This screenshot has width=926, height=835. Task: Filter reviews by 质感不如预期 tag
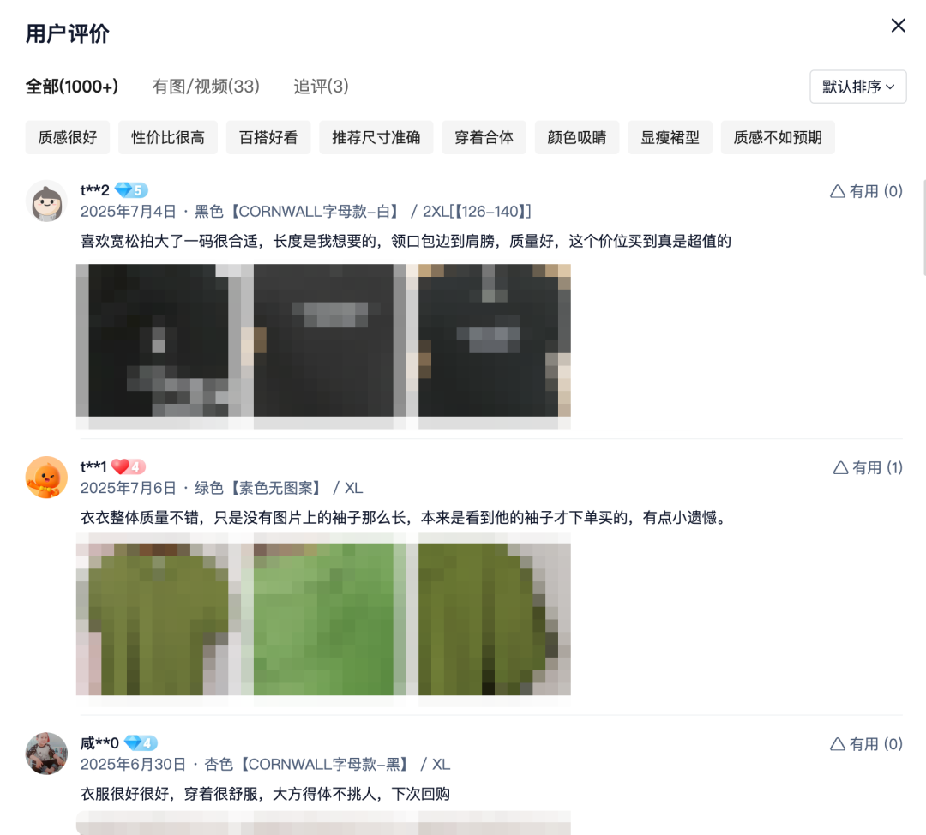click(x=778, y=137)
